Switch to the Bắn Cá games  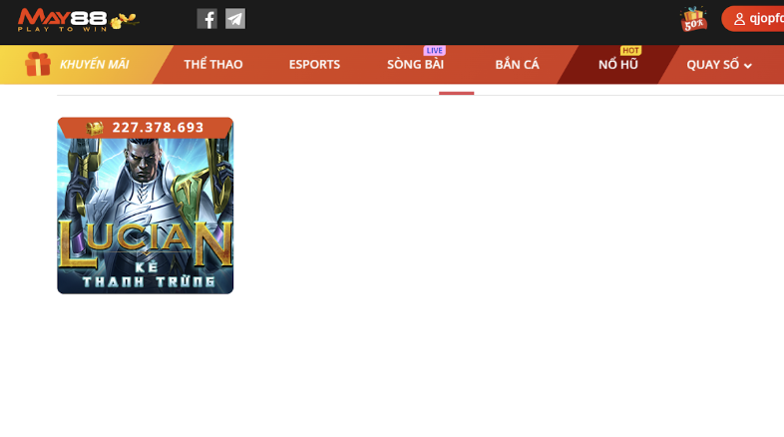click(517, 65)
